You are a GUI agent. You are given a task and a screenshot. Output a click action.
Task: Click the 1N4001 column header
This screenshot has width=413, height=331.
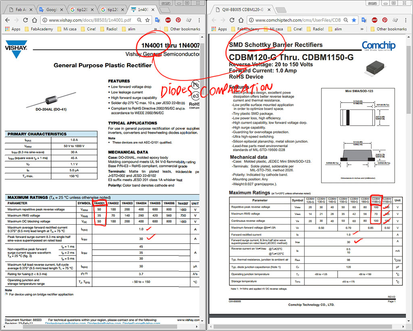99,203
